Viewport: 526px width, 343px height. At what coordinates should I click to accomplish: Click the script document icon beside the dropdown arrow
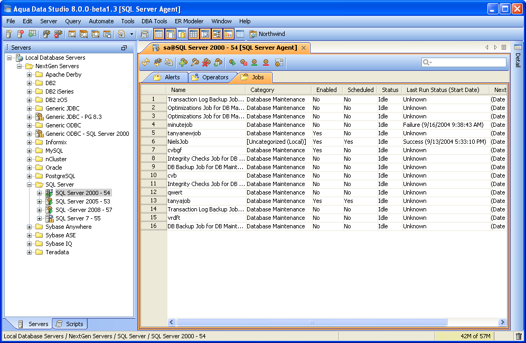pyautogui.click(x=121, y=34)
